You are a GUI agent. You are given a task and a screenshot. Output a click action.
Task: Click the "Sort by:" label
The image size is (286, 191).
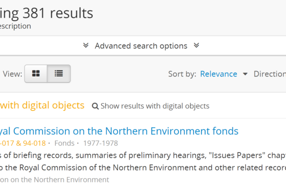[x=182, y=74]
